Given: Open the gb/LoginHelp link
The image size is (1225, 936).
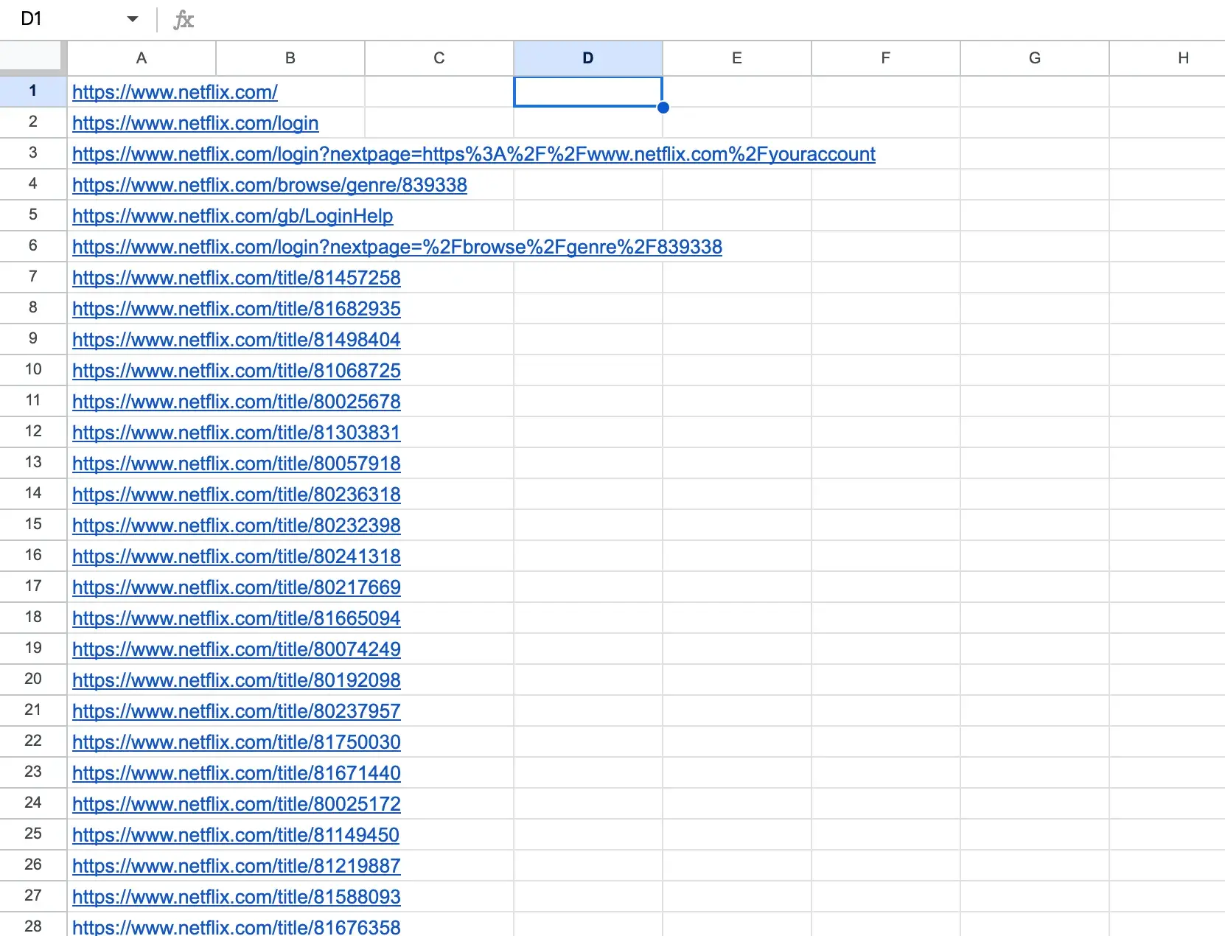Looking at the screenshot, I should (x=232, y=216).
